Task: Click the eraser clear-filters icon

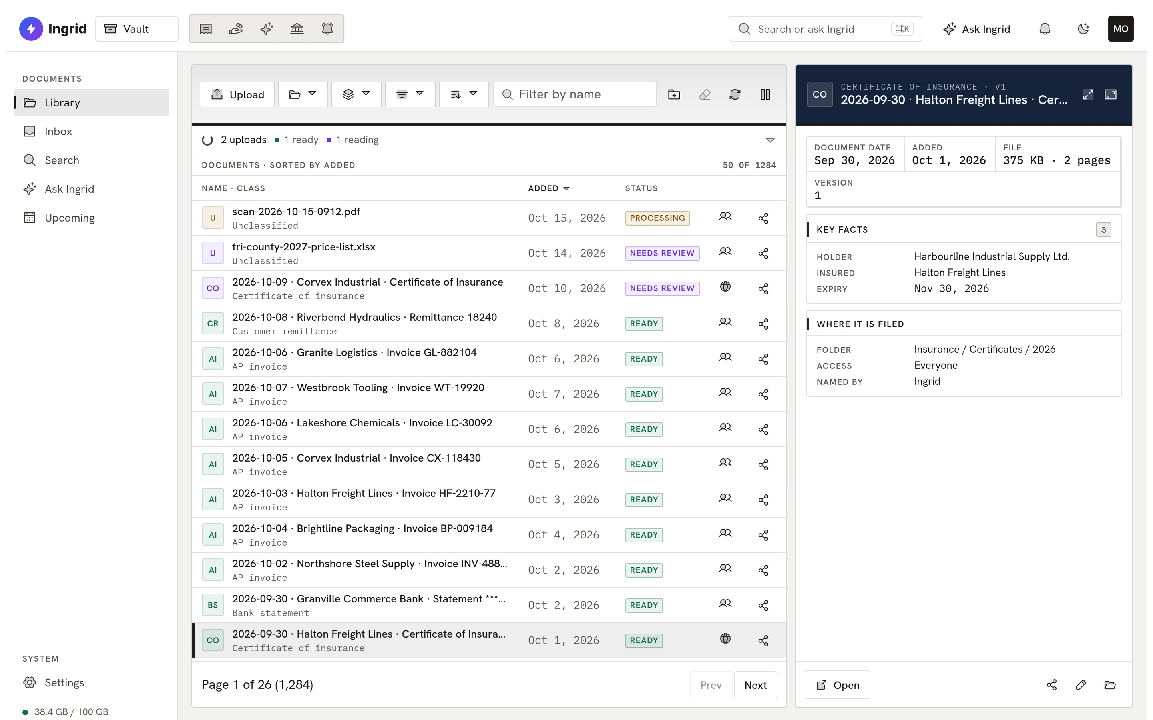Action: click(704, 94)
